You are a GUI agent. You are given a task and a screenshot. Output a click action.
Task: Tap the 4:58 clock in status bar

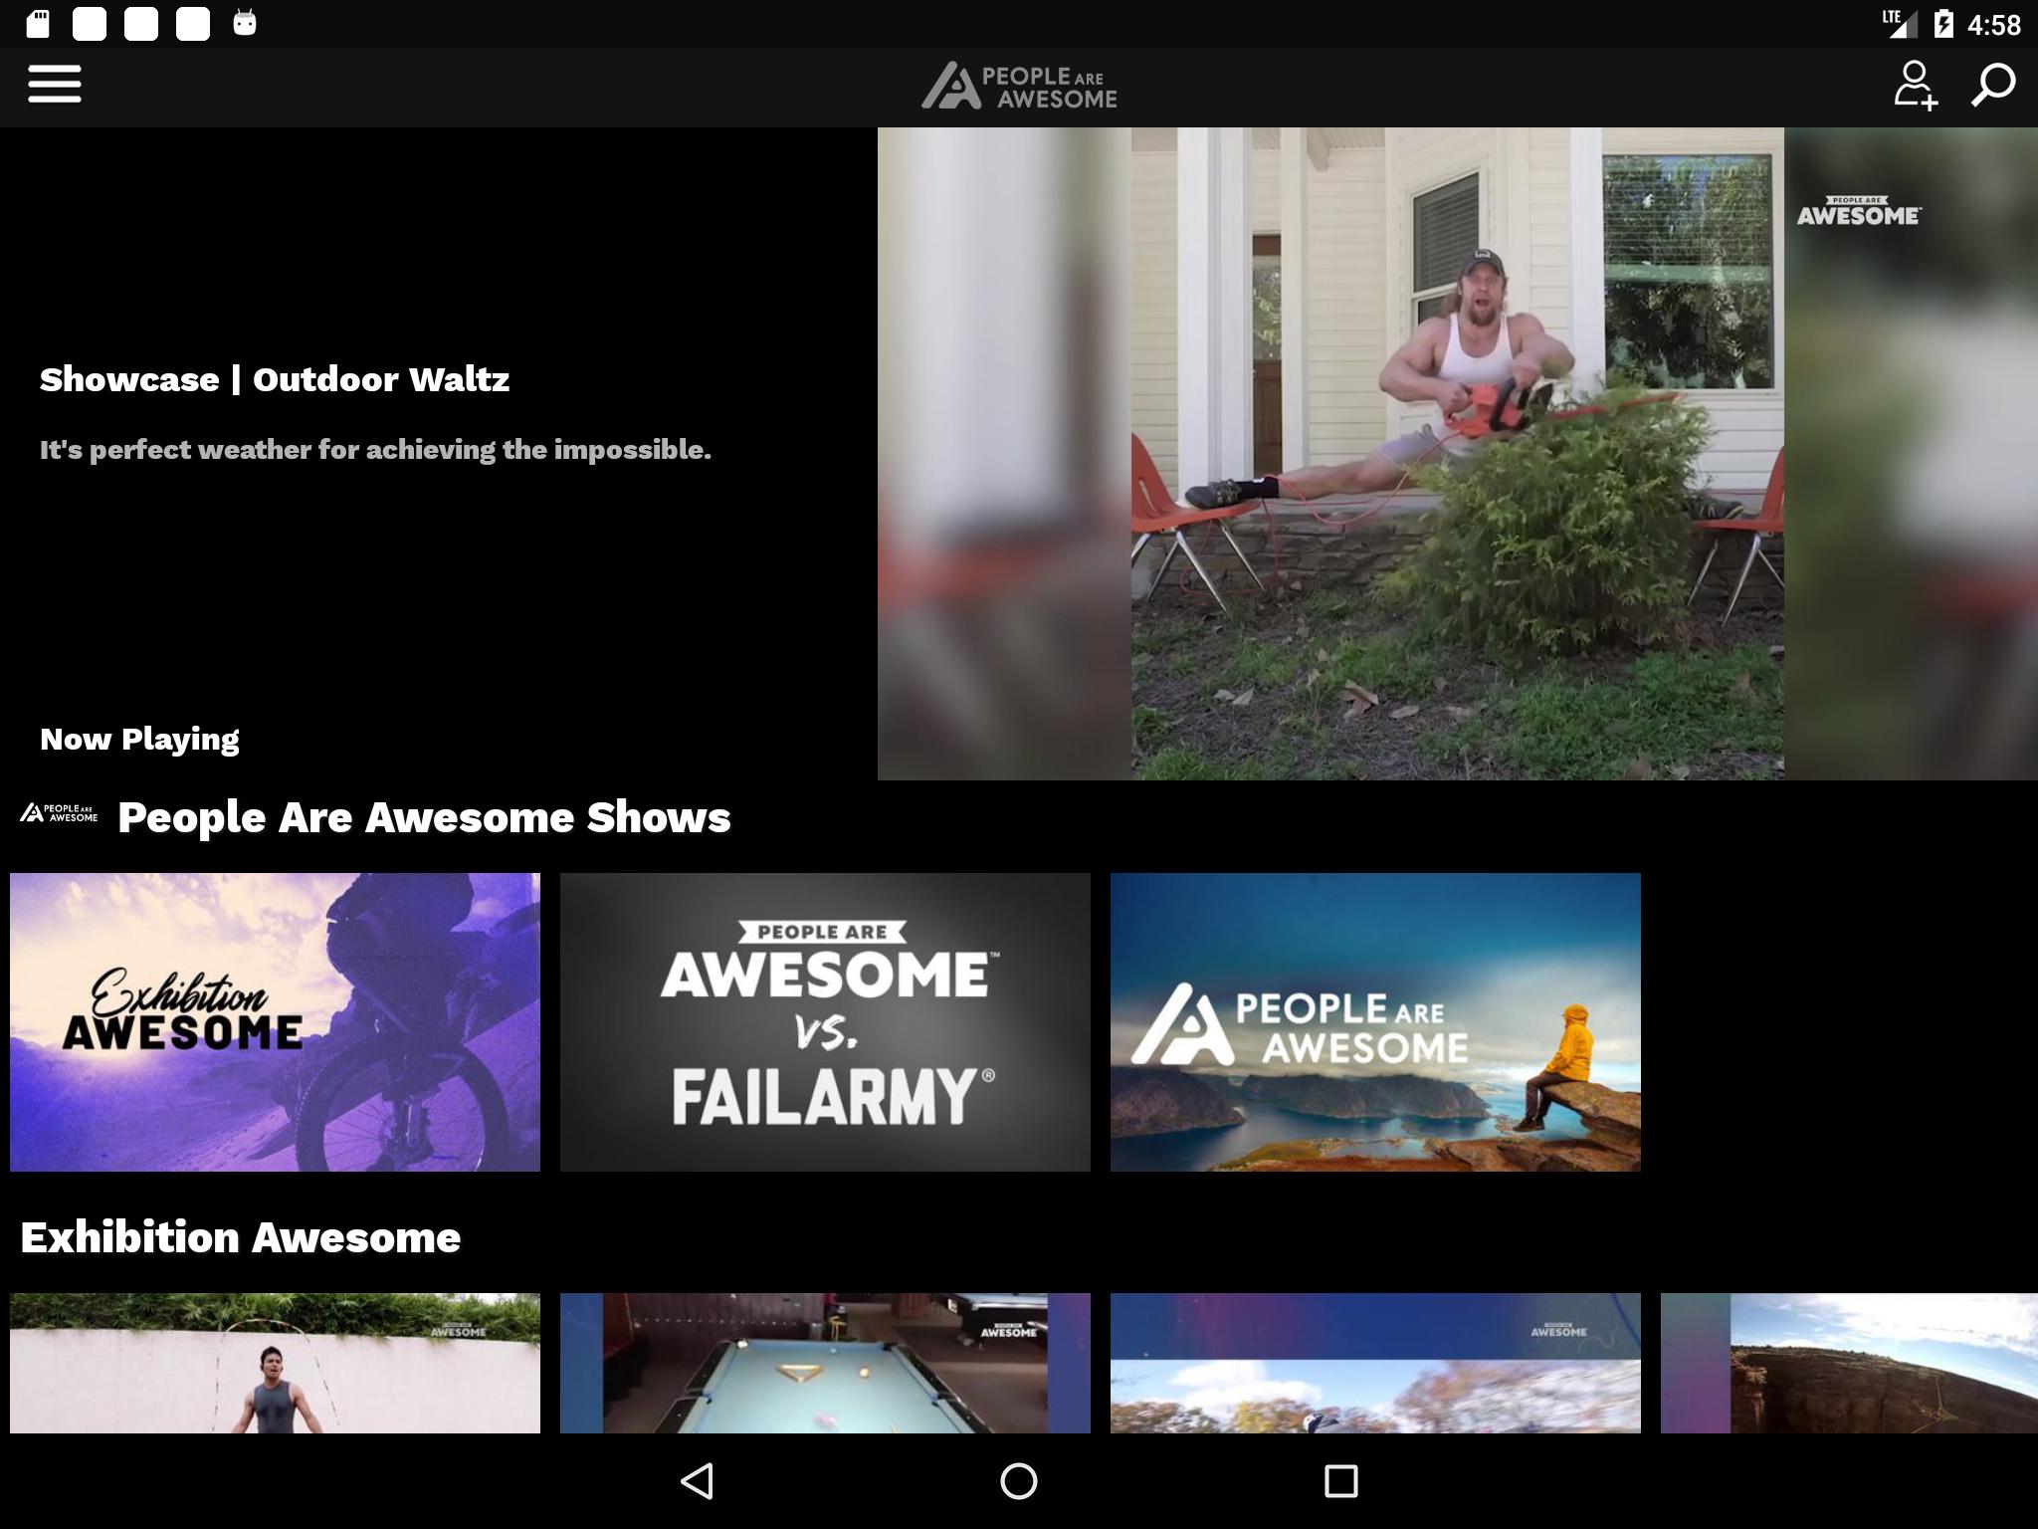pyautogui.click(x=1993, y=24)
